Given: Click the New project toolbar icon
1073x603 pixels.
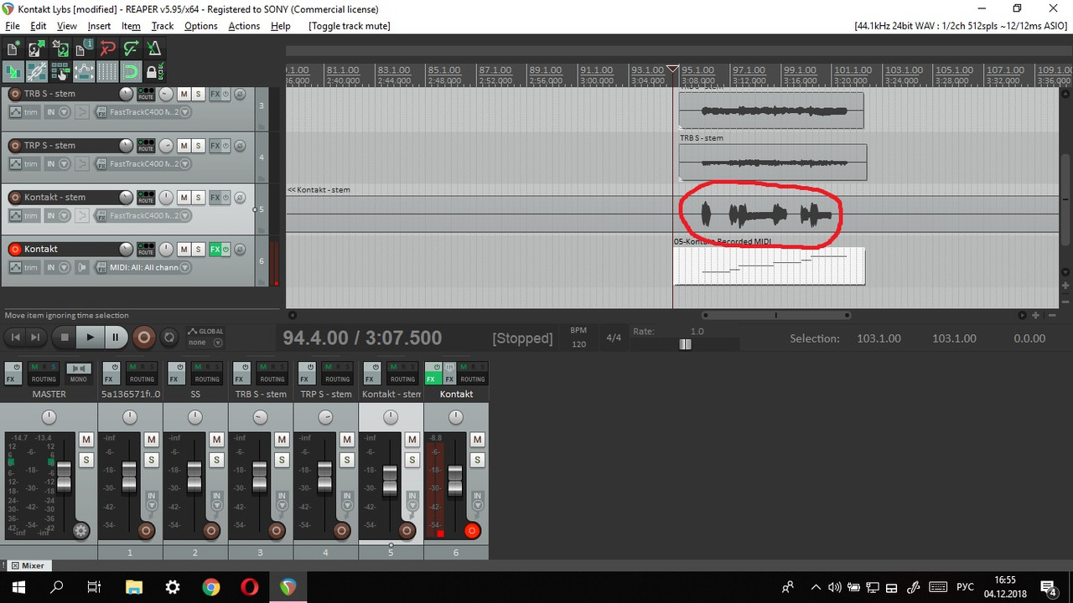Looking at the screenshot, I should click(x=13, y=49).
